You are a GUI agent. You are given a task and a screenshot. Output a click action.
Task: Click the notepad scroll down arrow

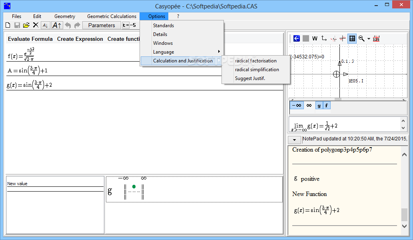coord(405,226)
